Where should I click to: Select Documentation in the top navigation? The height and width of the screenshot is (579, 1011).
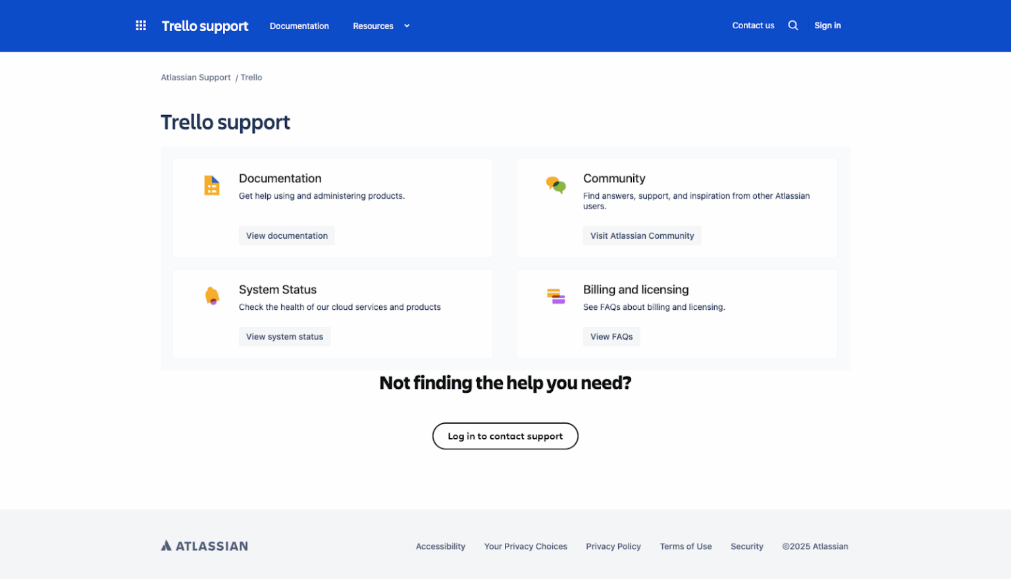point(299,26)
